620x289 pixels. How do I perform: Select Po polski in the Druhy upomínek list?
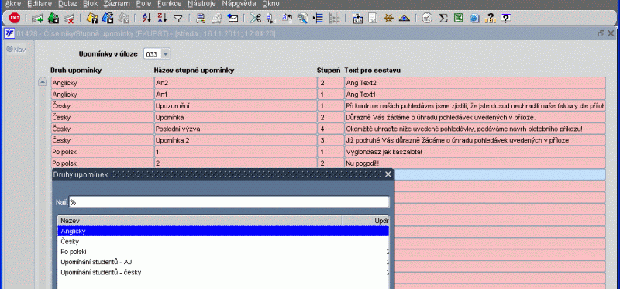coord(223,252)
